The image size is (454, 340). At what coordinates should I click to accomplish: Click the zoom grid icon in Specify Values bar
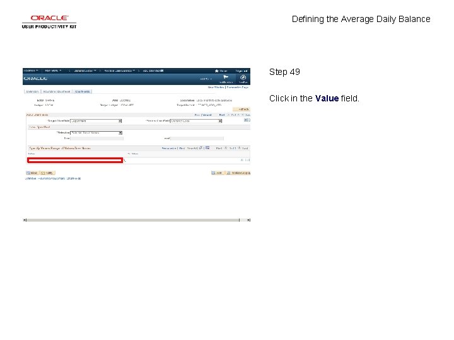pos(207,148)
